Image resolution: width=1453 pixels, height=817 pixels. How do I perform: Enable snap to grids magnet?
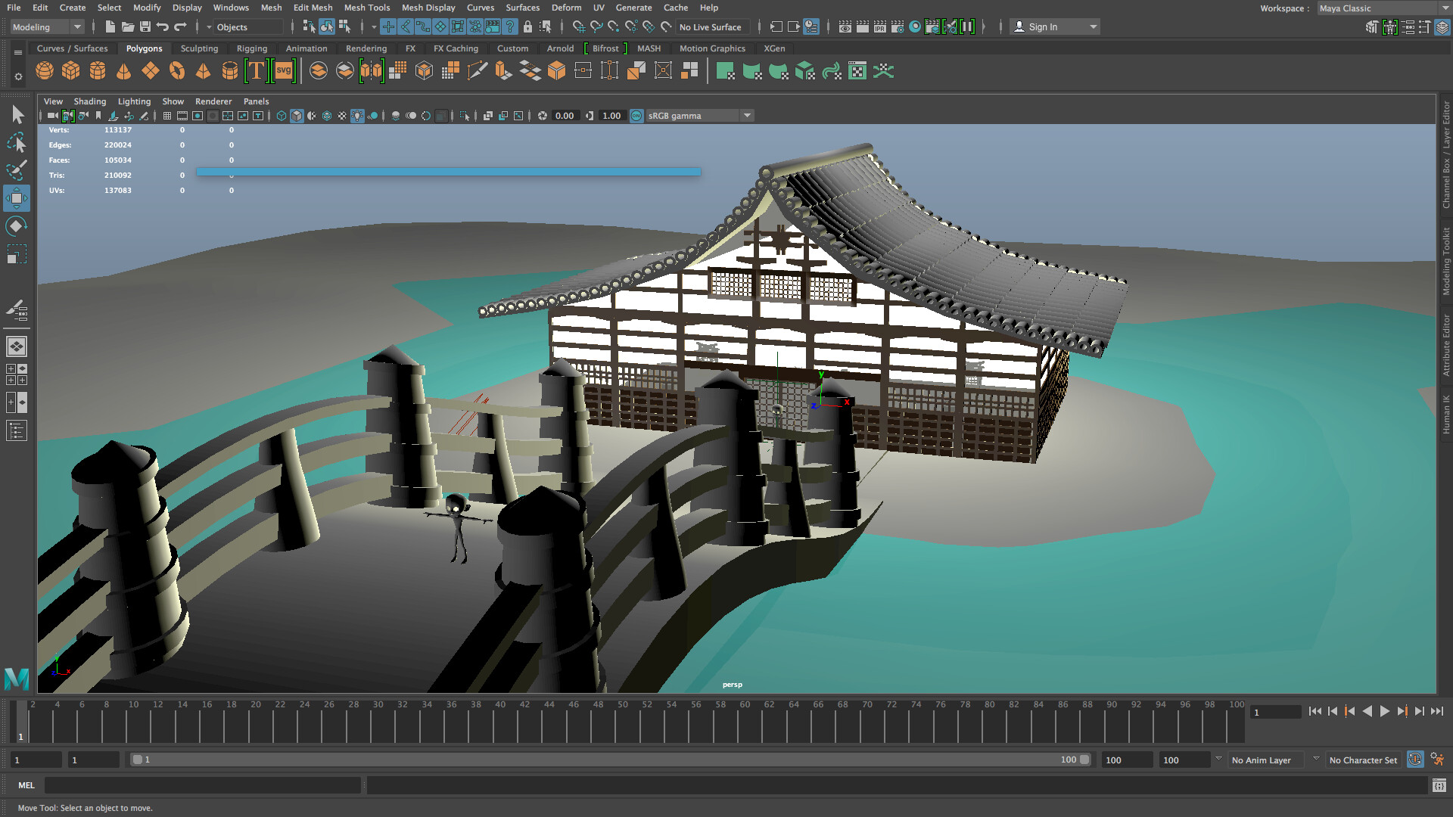pyautogui.click(x=387, y=26)
